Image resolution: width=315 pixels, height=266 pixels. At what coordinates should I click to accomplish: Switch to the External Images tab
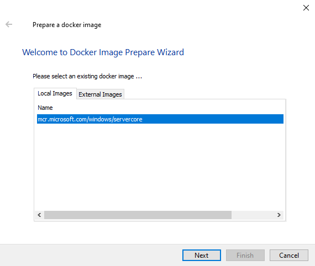click(x=100, y=94)
